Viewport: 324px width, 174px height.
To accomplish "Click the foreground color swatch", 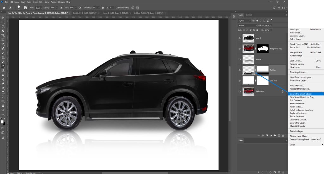I will point(2,122).
